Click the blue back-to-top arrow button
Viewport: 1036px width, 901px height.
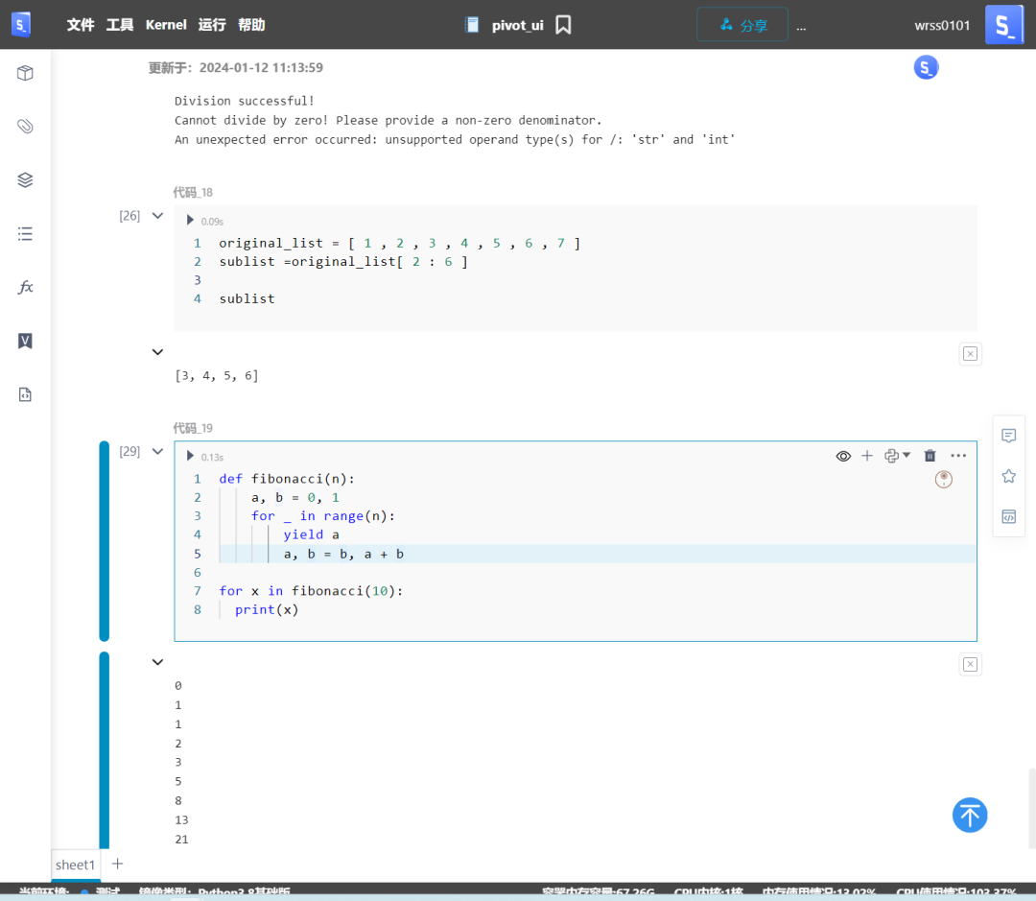pos(969,815)
